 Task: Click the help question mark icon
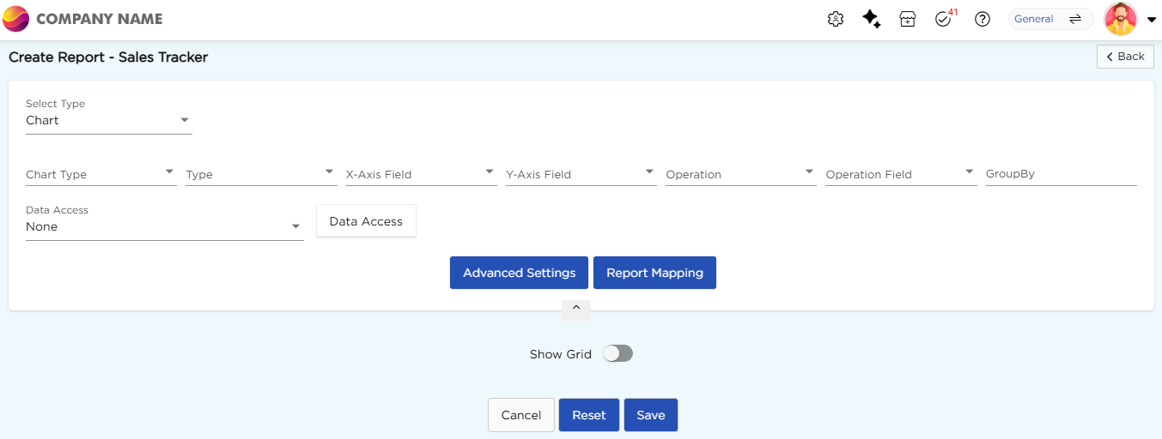[x=983, y=19]
